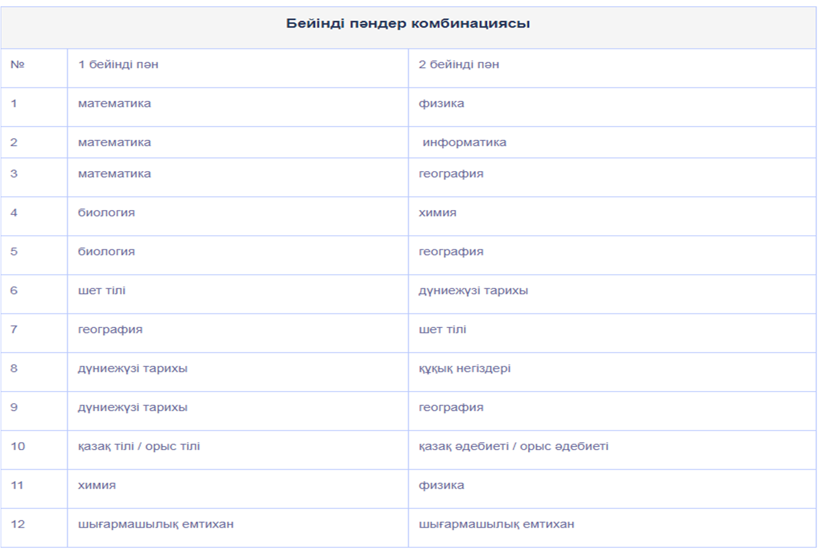Select 'химия' in row 4
The image size is (825, 551).
pos(438,213)
